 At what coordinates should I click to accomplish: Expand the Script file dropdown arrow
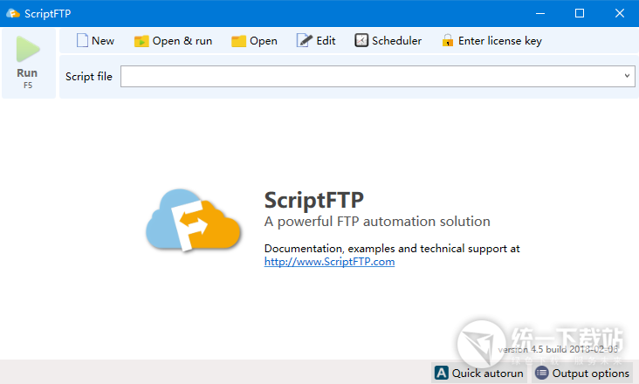tap(628, 77)
